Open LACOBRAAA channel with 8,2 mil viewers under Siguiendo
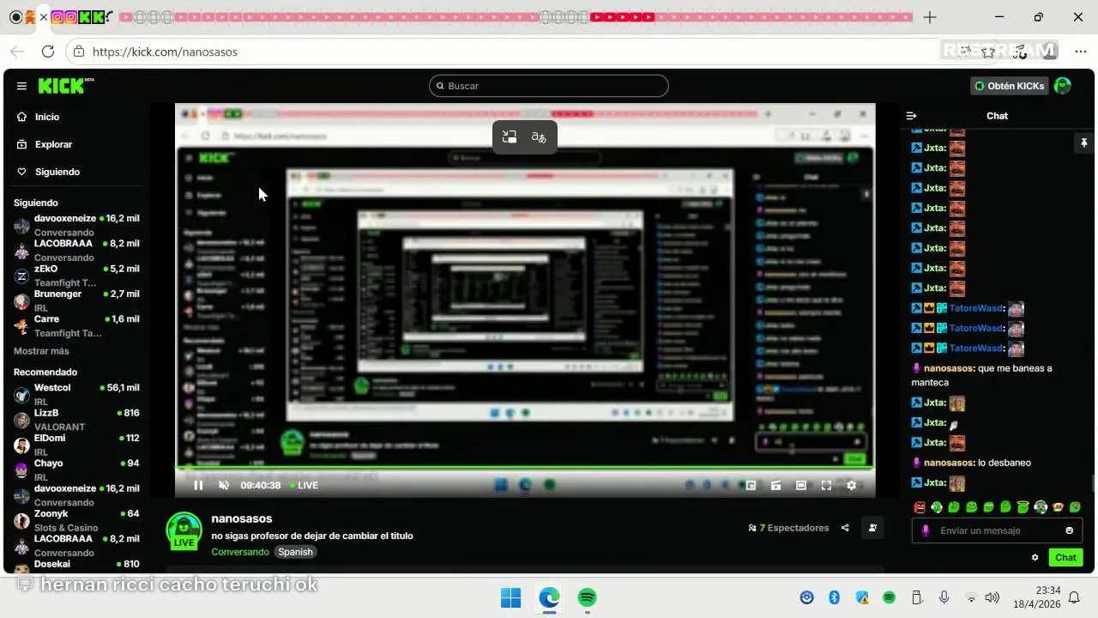The width and height of the screenshot is (1098, 618). [76, 250]
